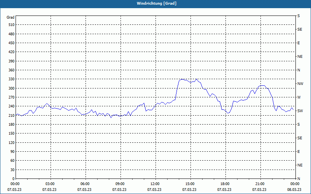Image resolution: width=311 pixels, height=194 pixels.
Task: Click the 30 degree axis label
Action: 12,170
